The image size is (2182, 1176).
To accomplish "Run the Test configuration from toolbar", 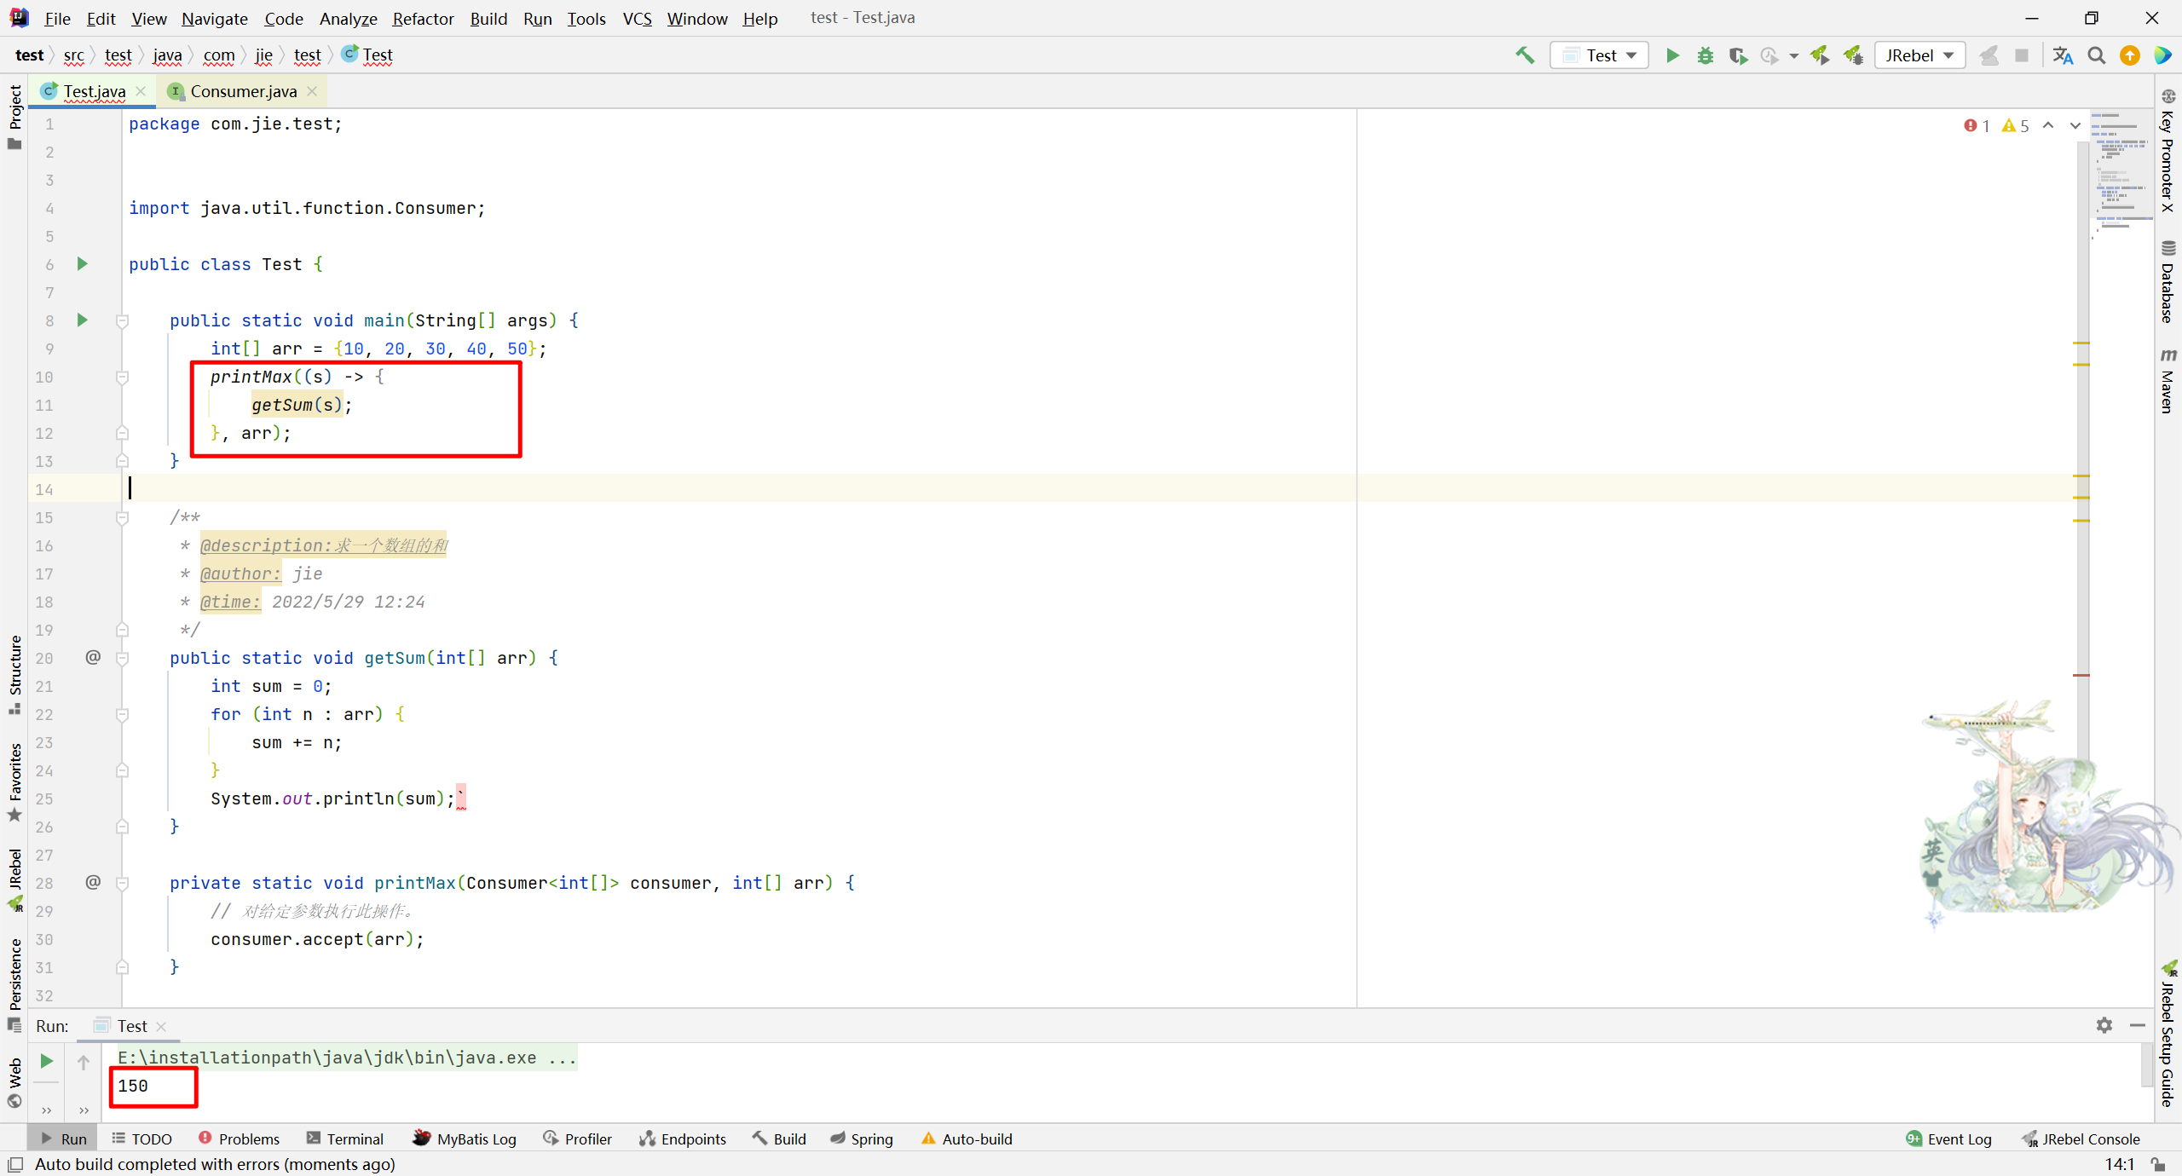I will coord(1672,55).
